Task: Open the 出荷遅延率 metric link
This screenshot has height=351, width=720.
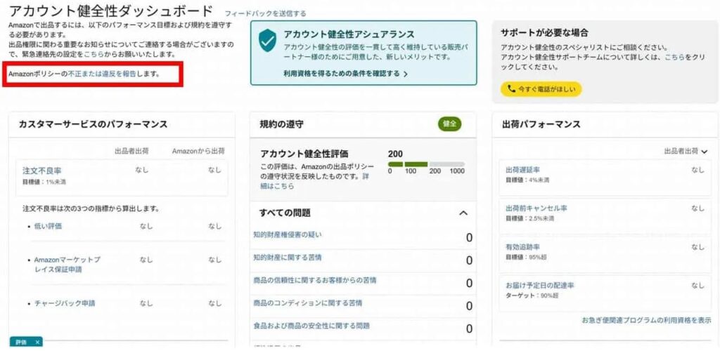Action: [x=522, y=170]
